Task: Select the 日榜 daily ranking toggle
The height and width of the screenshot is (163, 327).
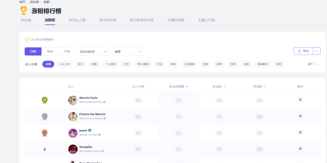Action: [x=33, y=51]
